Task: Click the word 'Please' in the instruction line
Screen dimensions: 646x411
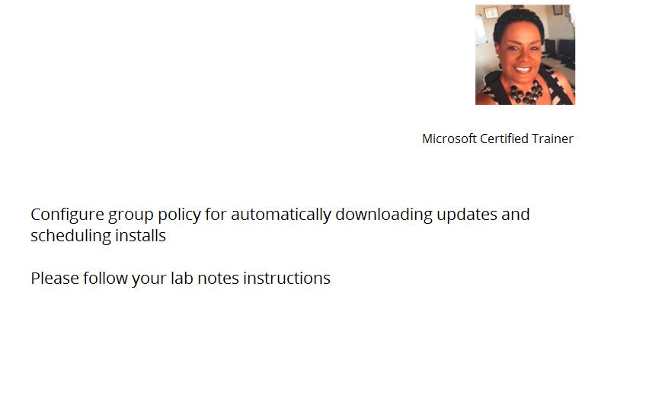Action: coord(55,279)
